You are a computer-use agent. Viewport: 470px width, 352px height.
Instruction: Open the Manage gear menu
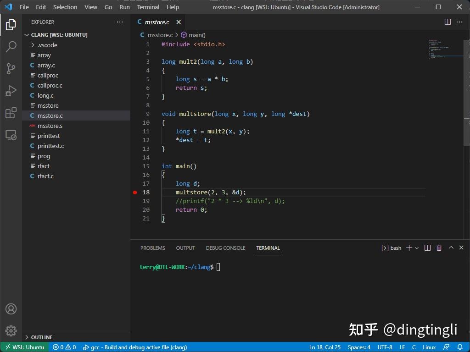pyautogui.click(x=11, y=331)
